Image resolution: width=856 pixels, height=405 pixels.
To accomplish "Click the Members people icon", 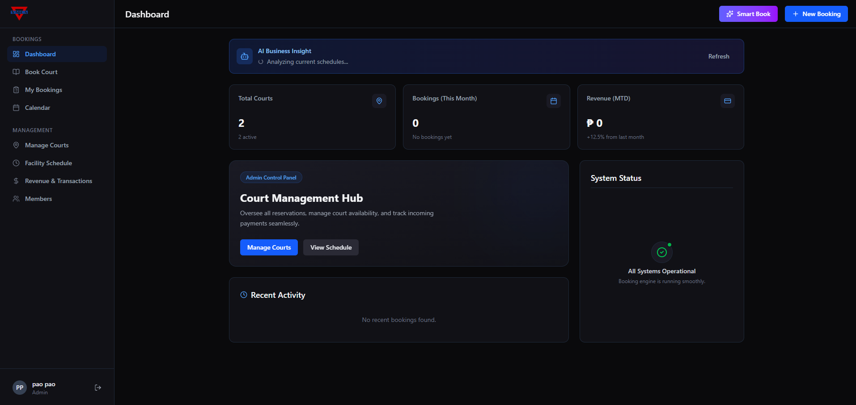I will point(16,199).
